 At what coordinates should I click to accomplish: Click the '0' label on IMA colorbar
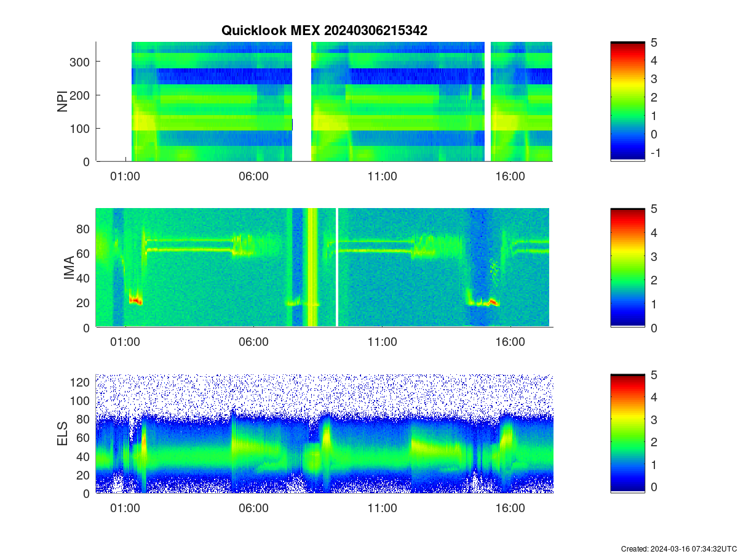pos(653,327)
